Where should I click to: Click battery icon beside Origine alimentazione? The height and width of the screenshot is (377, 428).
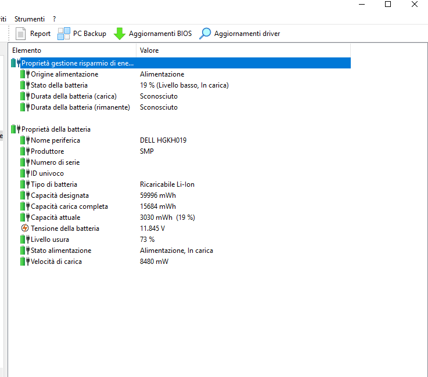coord(24,74)
